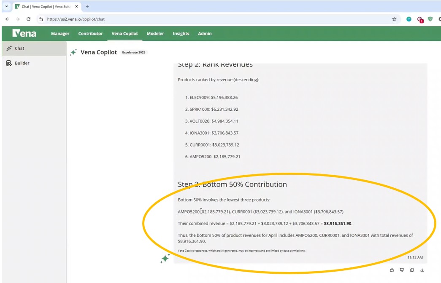Image resolution: width=441 pixels, height=283 pixels.
Task: Select Chat in the left sidebar
Action: (19, 48)
